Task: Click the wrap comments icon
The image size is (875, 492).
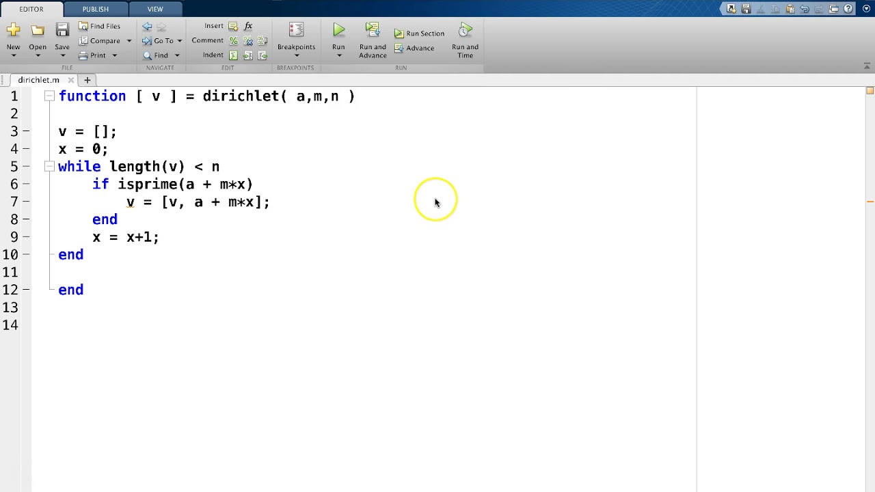Action: [x=262, y=41]
